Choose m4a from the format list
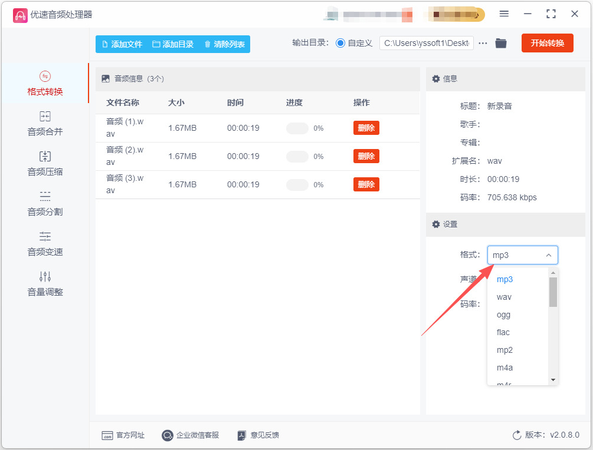 tap(517, 368)
